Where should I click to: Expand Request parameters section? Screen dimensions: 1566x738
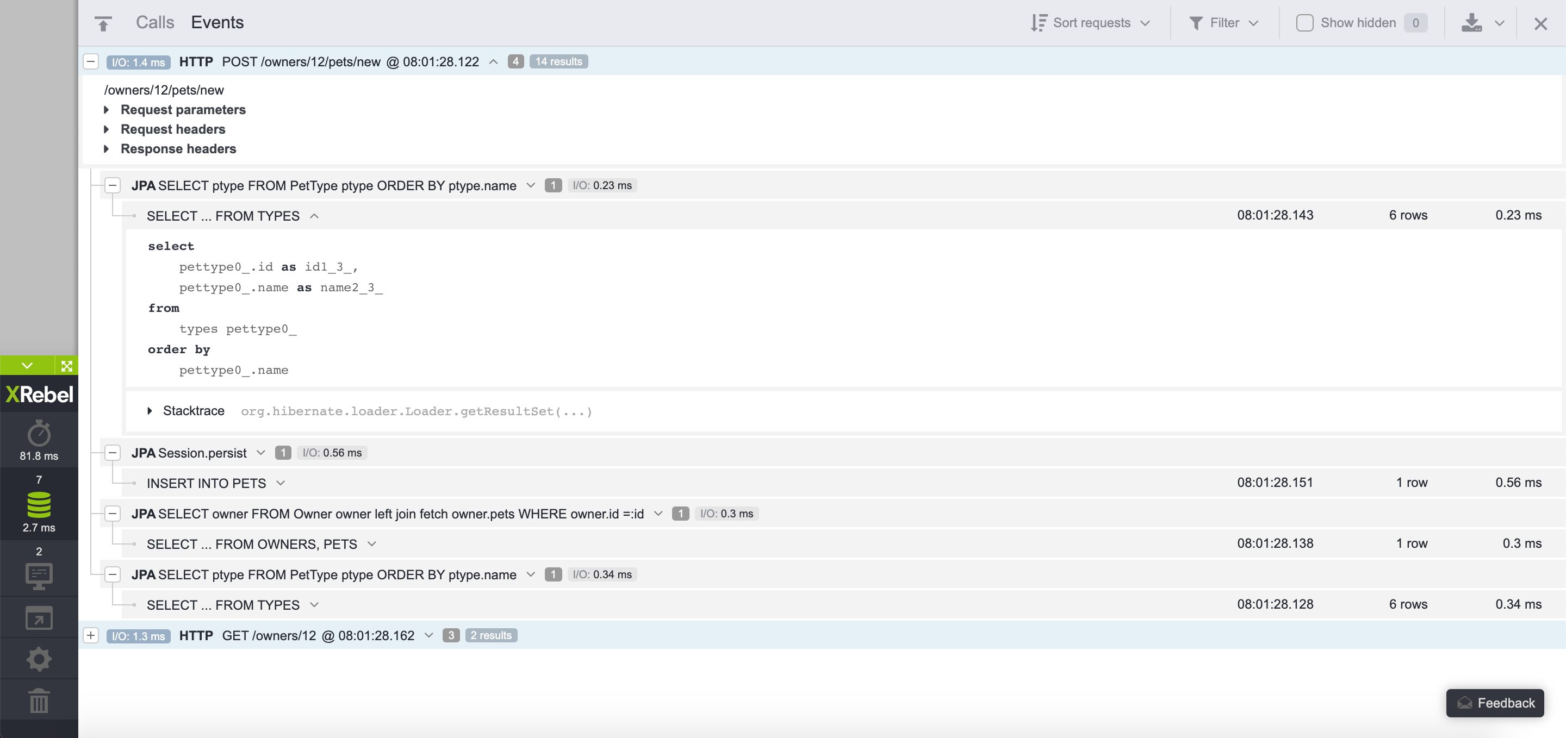107,110
